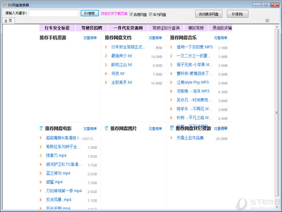Toggle the 华为网盘 checkbox
The width and height of the screenshot is (282, 212).
151,14
